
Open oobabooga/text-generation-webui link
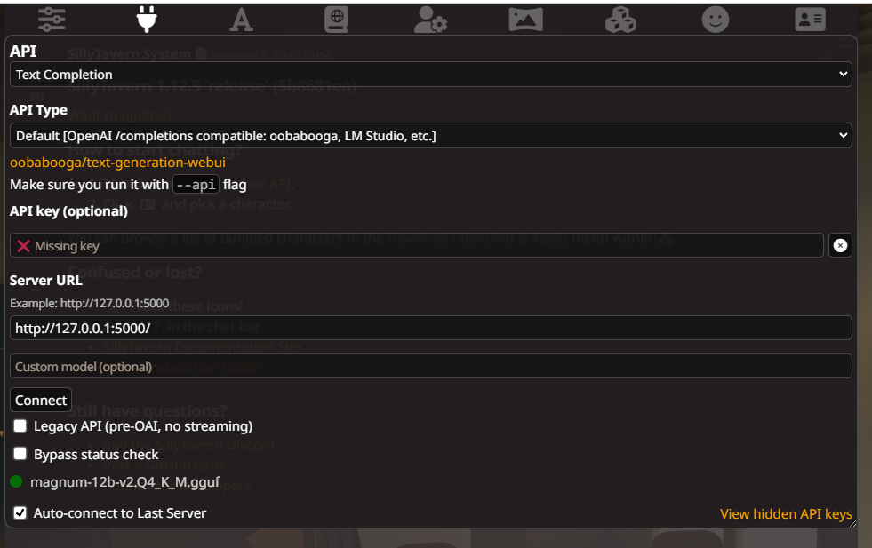pos(118,163)
